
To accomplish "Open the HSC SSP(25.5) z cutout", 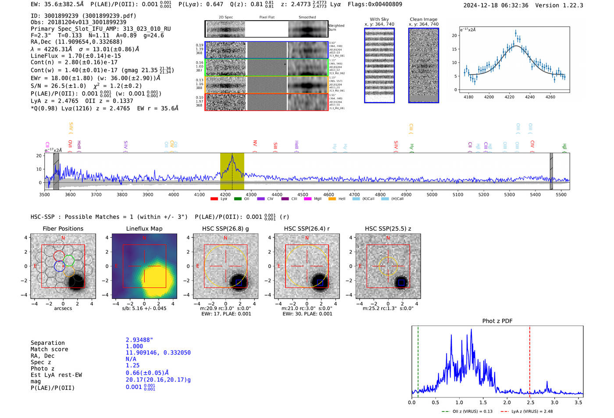I will click(388, 266).
